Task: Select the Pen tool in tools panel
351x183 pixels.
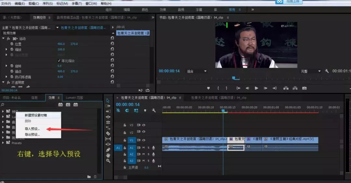Action: pos(108,150)
